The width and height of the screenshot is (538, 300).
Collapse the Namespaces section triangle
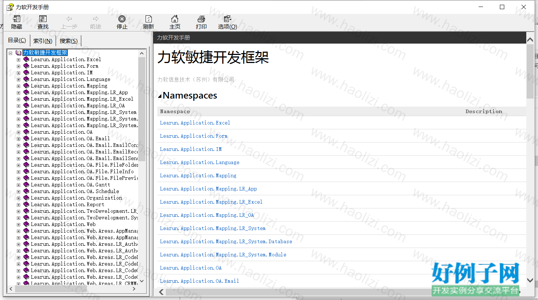tap(160, 96)
